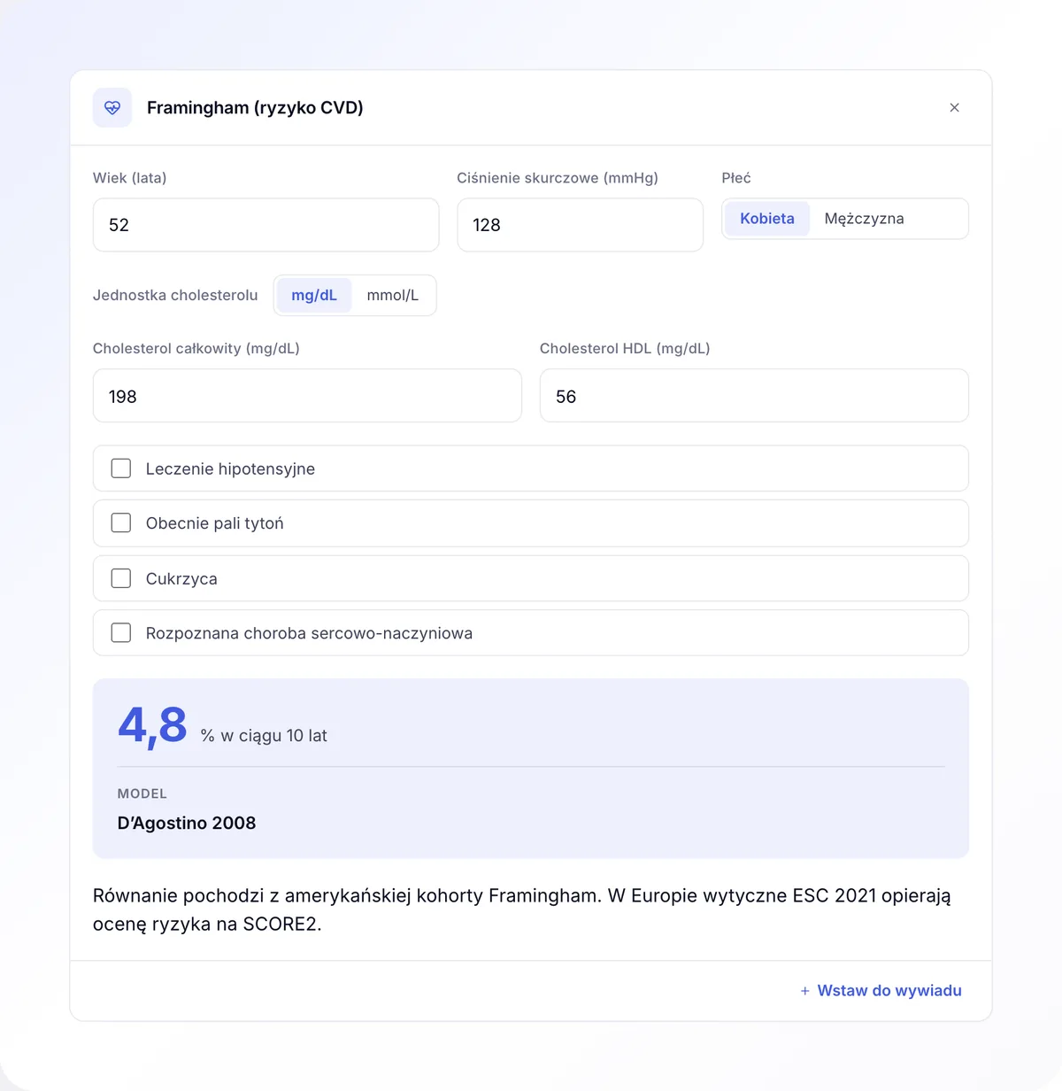Edit the Cholesterol całkowity field

307,396
